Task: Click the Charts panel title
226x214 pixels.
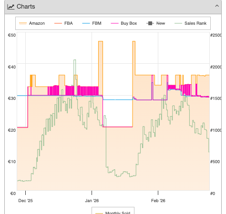Action: pyautogui.click(x=26, y=7)
